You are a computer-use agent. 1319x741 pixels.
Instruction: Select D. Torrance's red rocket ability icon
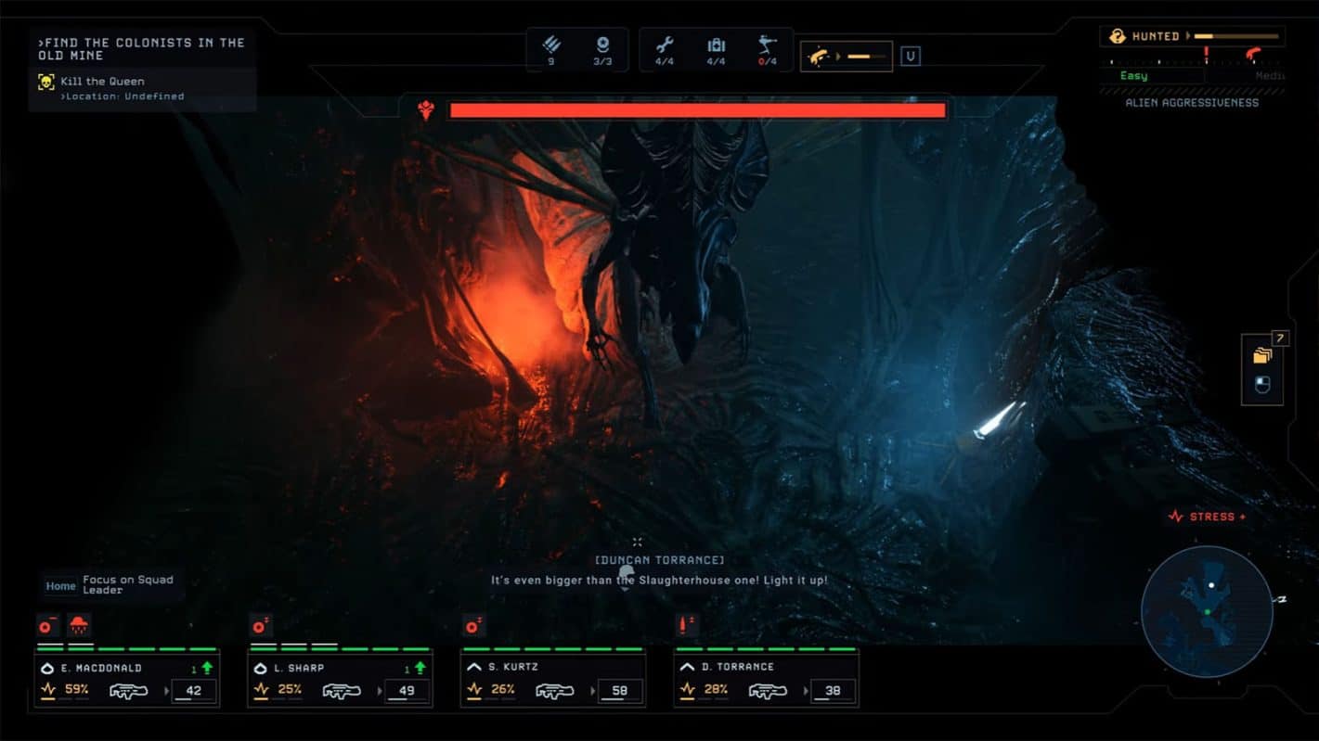687,625
